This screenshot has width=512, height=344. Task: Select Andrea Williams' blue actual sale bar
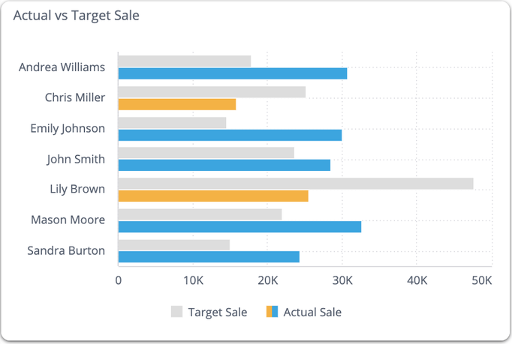233,73
